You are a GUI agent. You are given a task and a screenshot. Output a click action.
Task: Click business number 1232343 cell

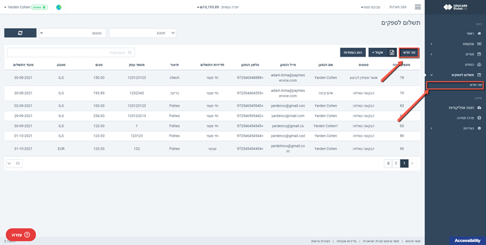pos(137,93)
